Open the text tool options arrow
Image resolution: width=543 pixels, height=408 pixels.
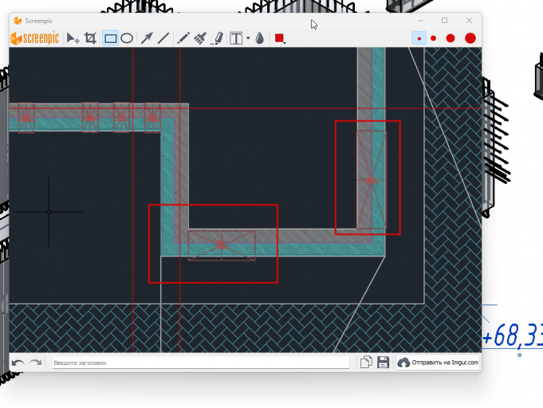(248, 38)
